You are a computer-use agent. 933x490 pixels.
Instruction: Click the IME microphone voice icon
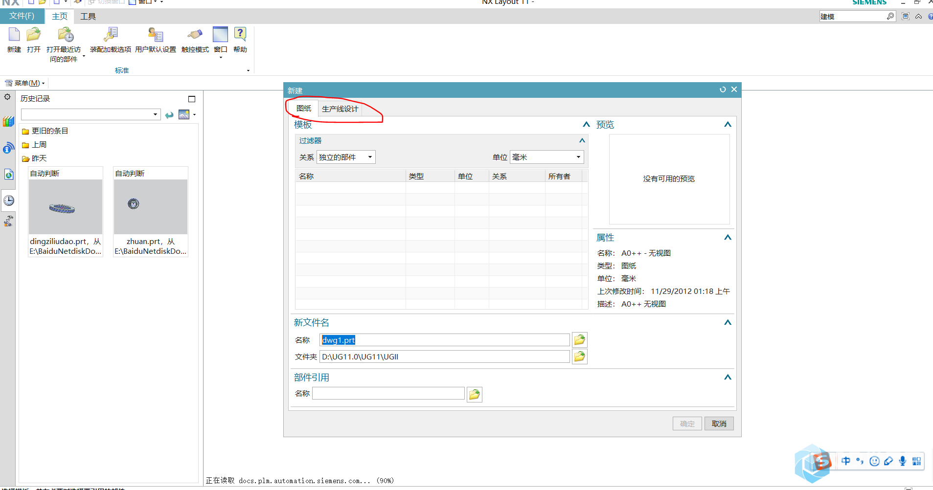(x=903, y=461)
